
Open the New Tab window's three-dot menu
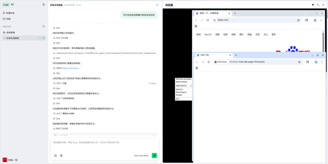pyautogui.click(x=322, y=62)
